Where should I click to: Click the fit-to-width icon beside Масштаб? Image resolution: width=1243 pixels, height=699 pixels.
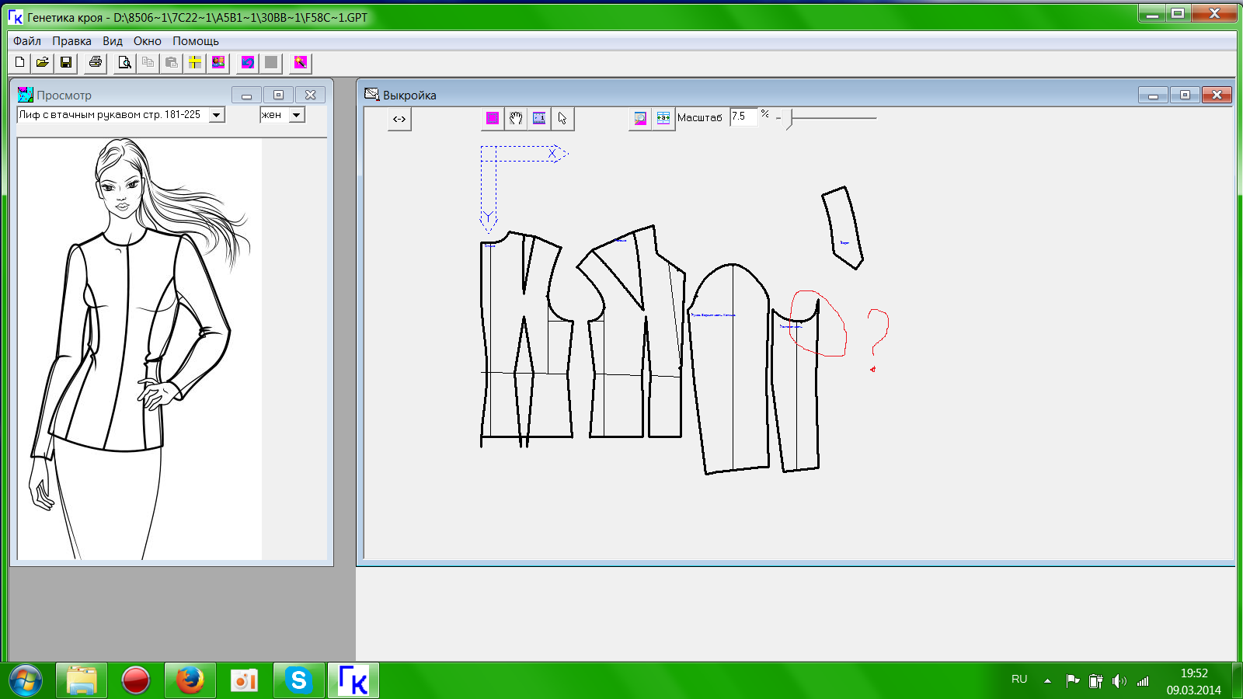pyautogui.click(x=663, y=118)
